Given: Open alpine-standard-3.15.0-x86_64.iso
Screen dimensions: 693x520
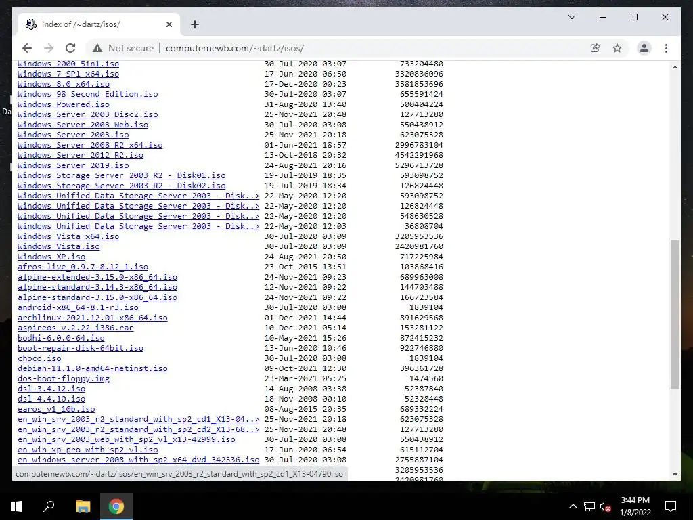Looking at the screenshot, I should pos(97,298).
